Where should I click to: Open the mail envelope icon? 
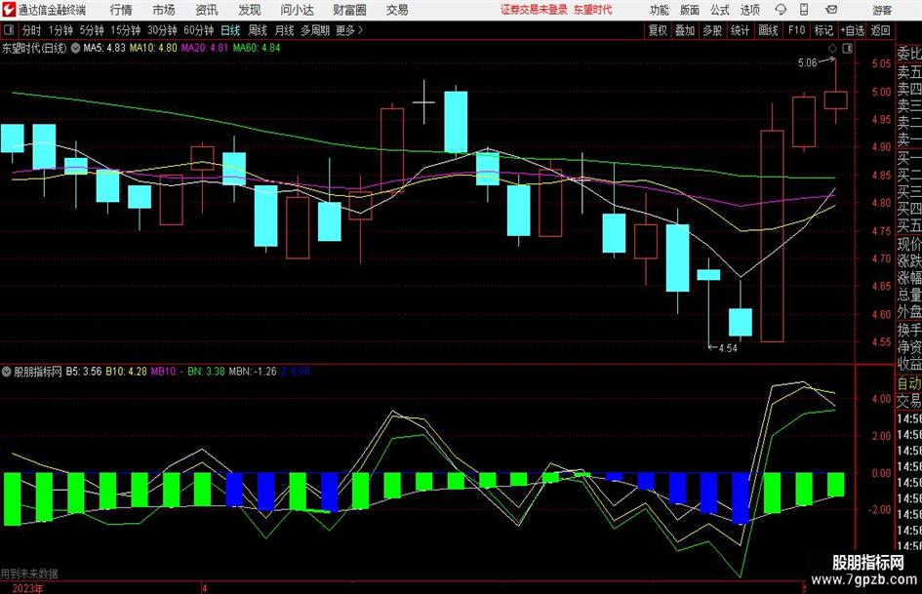click(831, 10)
